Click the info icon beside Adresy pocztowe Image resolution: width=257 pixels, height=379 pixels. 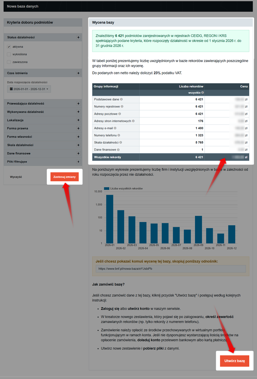(120, 114)
